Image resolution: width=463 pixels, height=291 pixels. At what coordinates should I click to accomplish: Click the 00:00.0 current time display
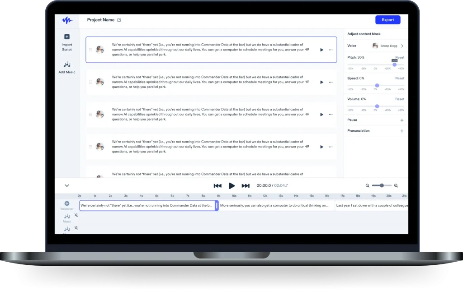(x=264, y=185)
